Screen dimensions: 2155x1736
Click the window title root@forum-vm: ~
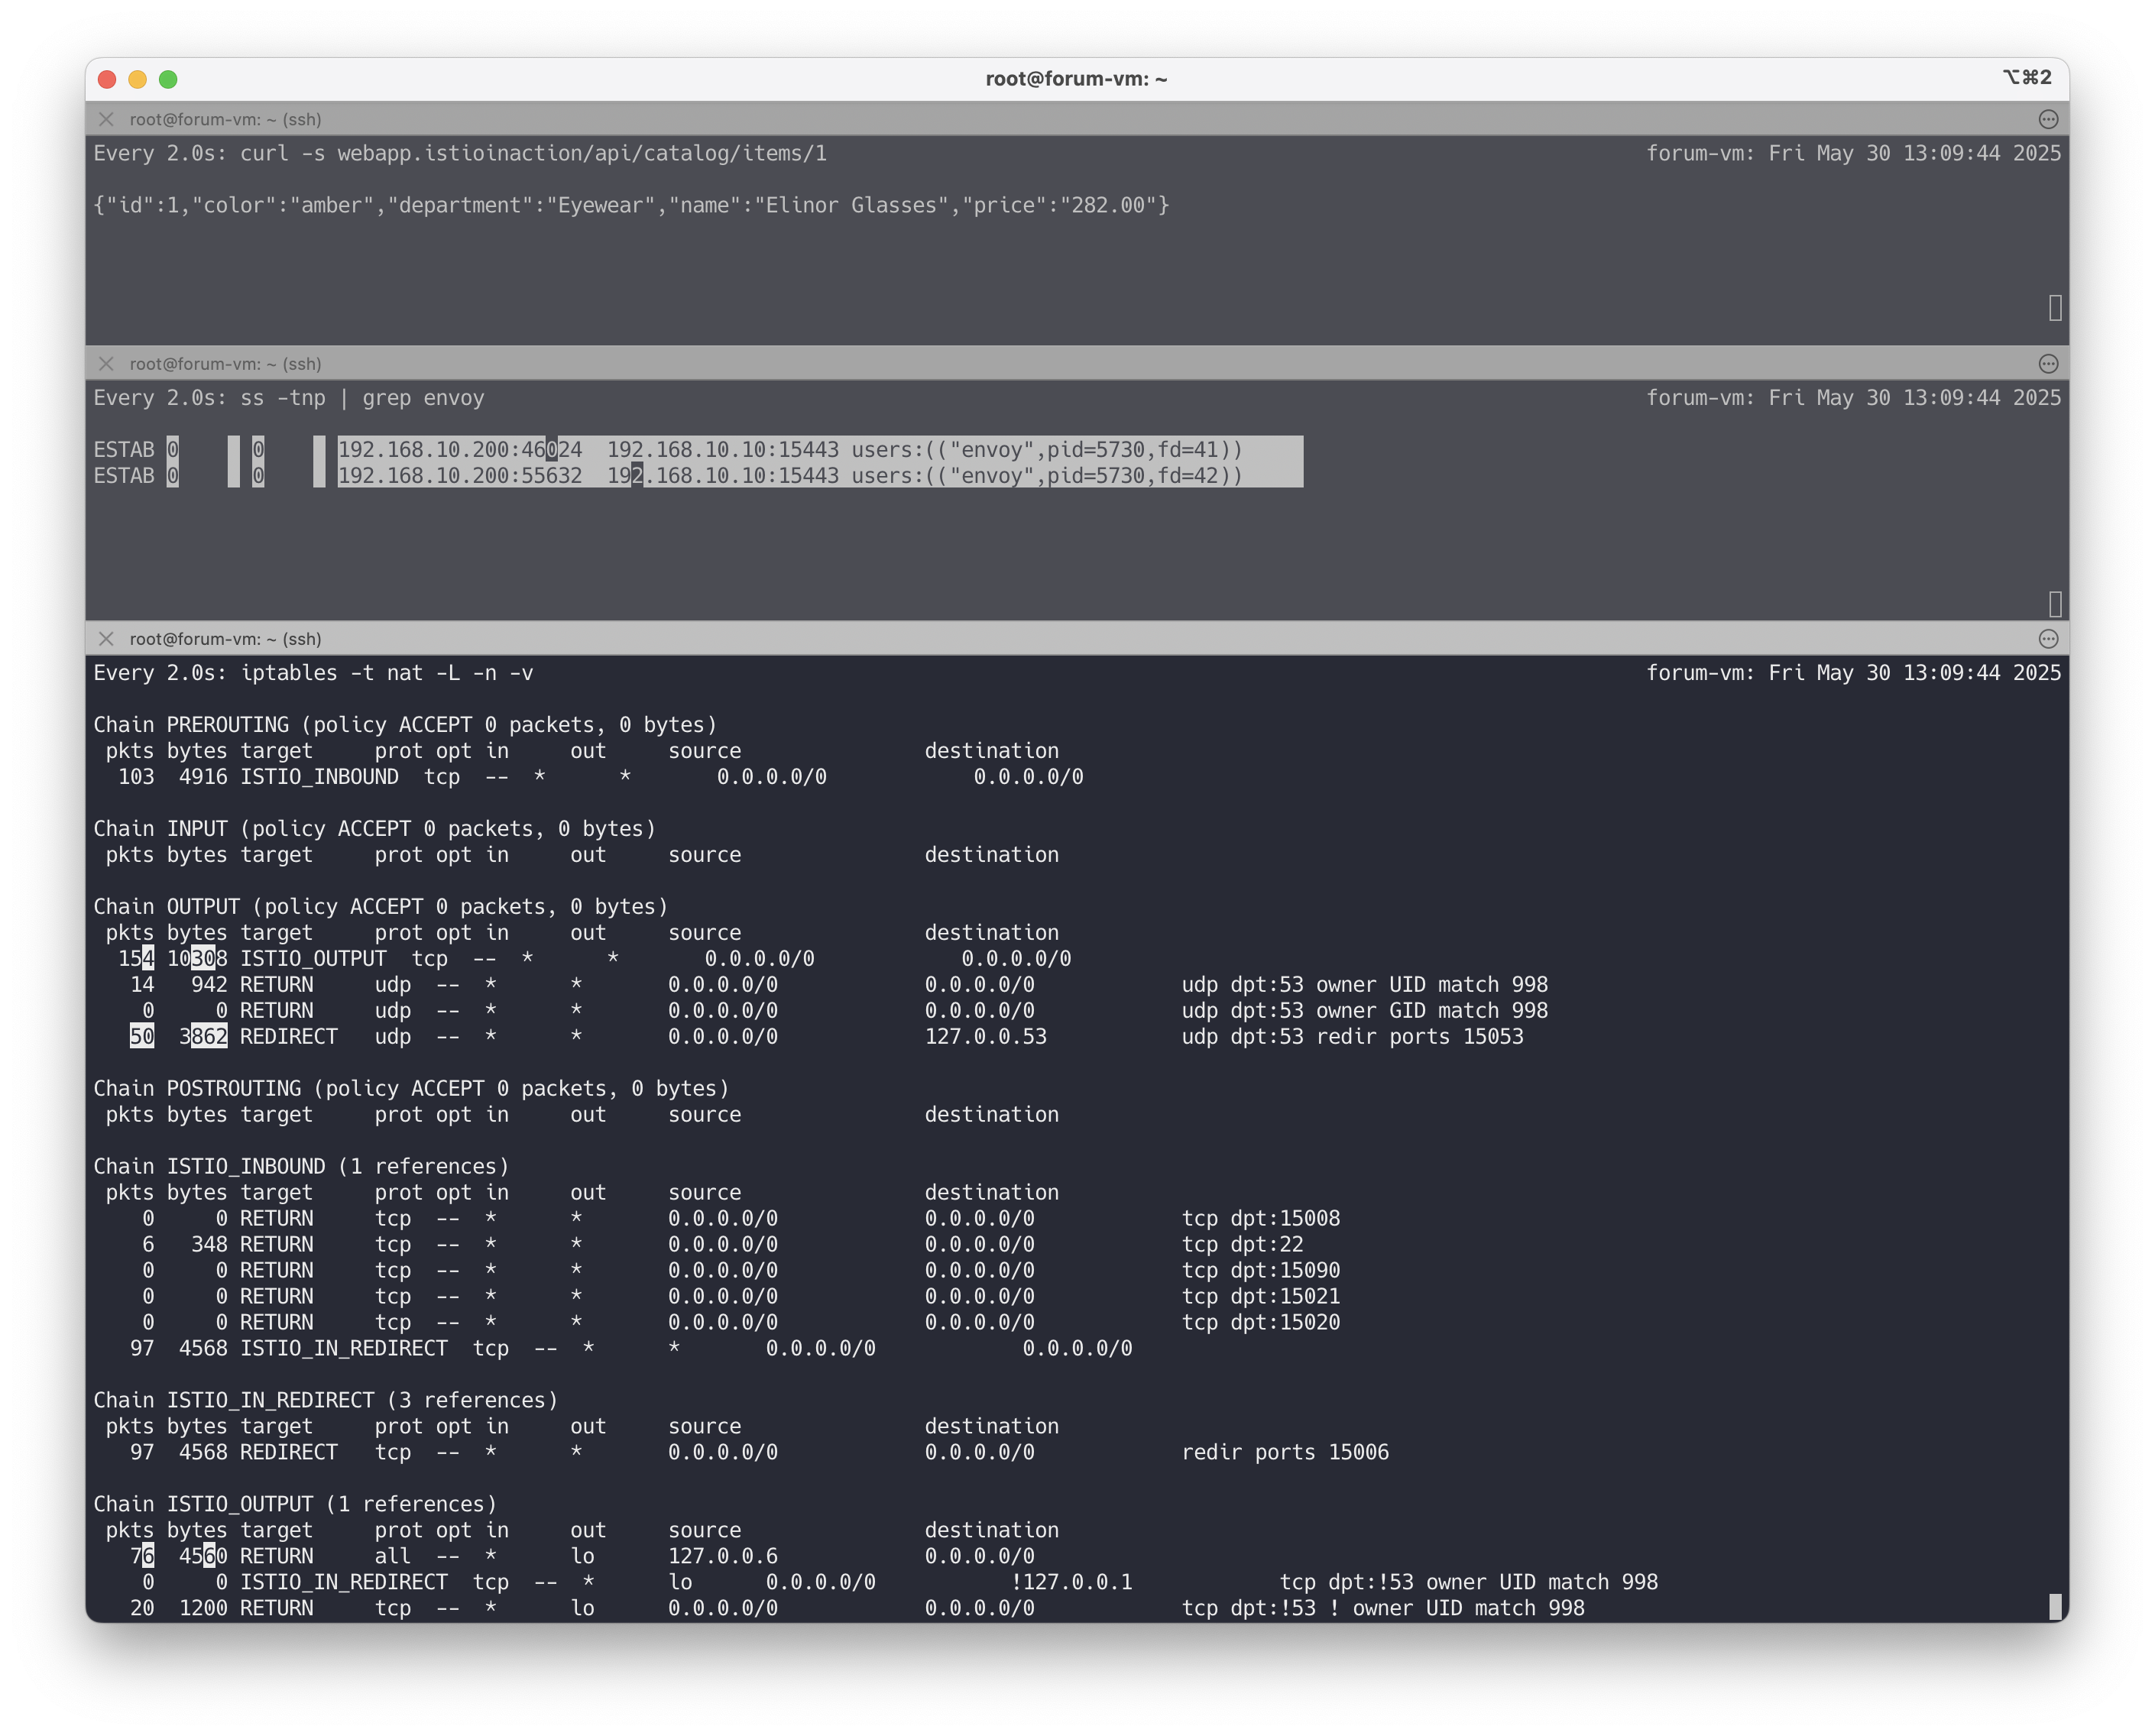[1076, 79]
